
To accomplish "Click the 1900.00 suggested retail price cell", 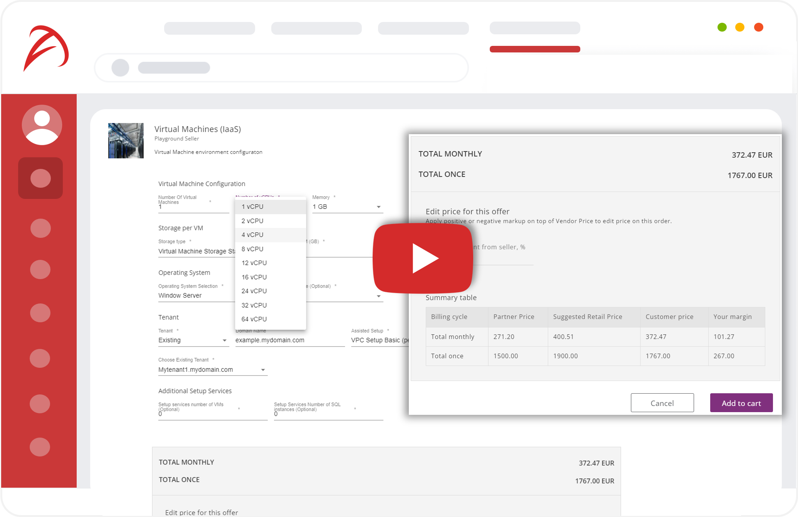I will pyautogui.click(x=594, y=356).
